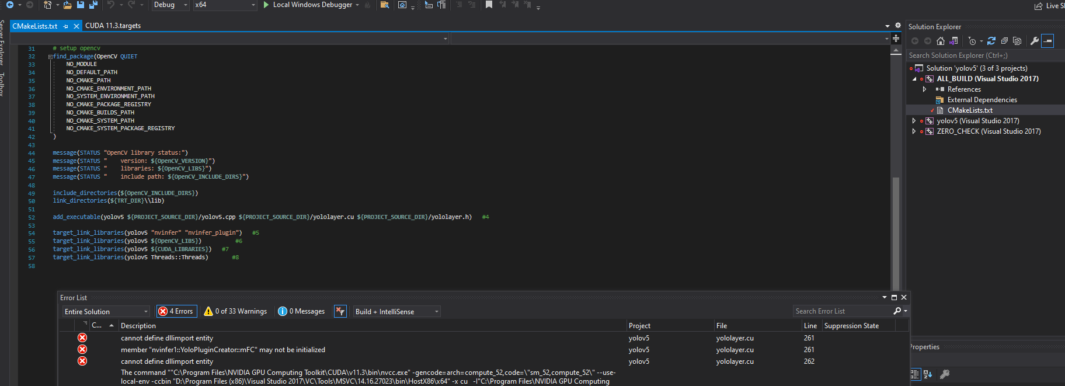Image resolution: width=1065 pixels, height=386 pixels.
Task: Open the Build + IntelliSense dropdown
Action: pyautogui.click(x=396, y=312)
